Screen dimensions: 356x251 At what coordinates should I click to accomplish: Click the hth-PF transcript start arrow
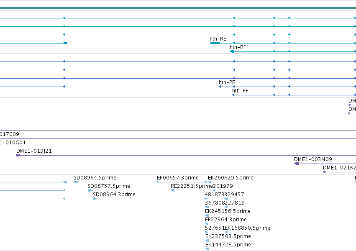(x=233, y=95)
